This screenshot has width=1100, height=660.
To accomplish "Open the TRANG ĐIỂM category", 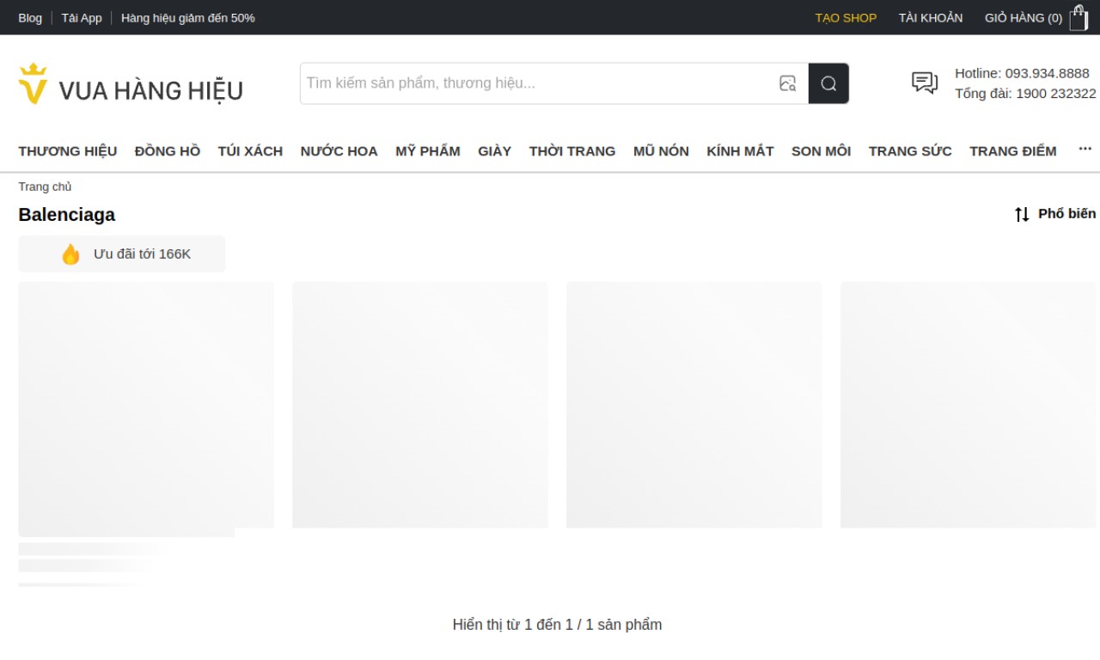I will [x=1013, y=151].
